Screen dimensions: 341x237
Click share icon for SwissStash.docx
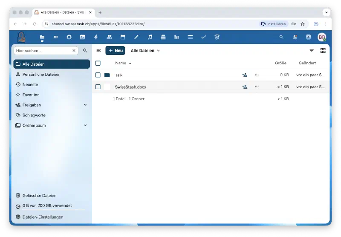tap(245, 87)
